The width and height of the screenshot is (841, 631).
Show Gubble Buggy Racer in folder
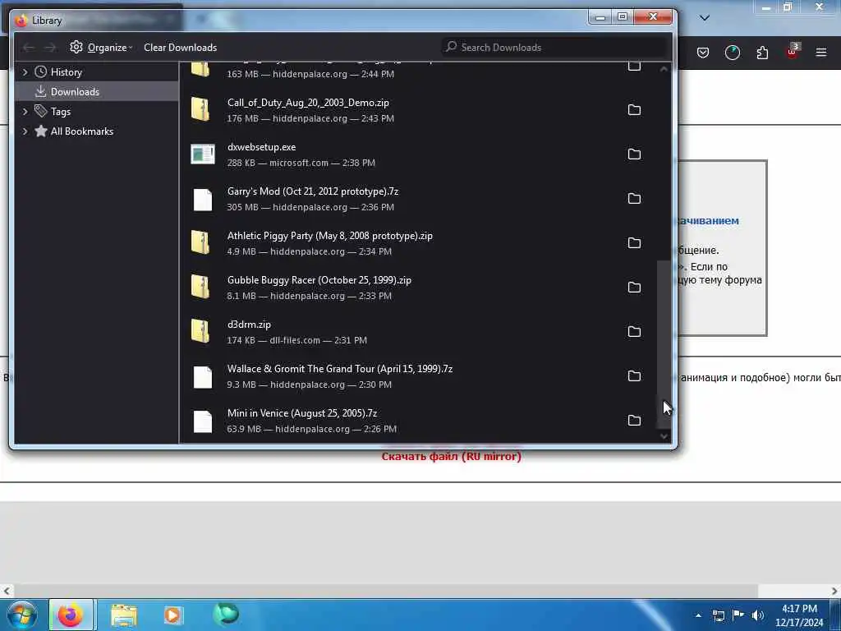(634, 288)
